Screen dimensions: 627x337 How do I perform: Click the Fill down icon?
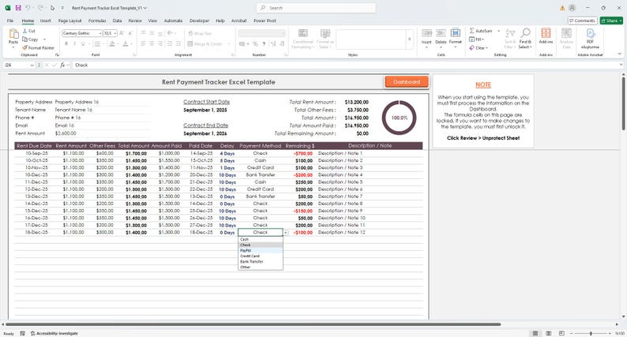point(472,39)
